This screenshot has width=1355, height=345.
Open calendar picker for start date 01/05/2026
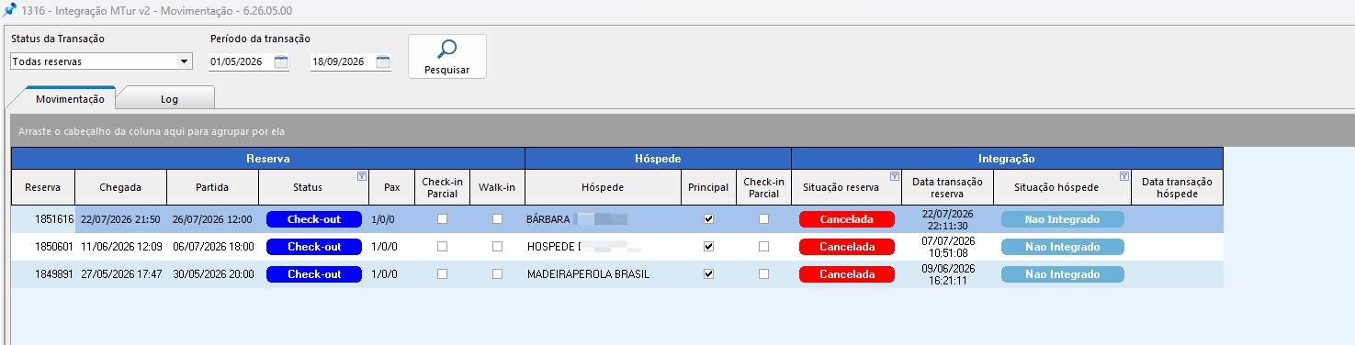[x=281, y=62]
